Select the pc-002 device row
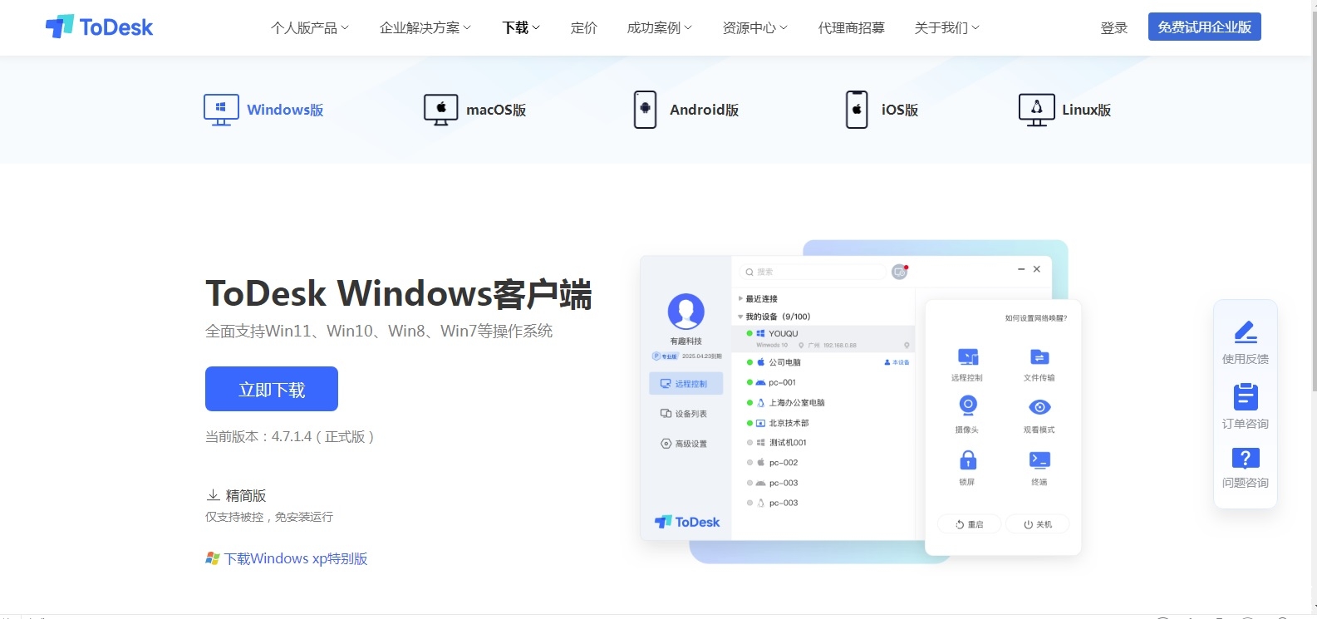Image resolution: width=1317 pixels, height=619 pixels. [x=823, y=463]
